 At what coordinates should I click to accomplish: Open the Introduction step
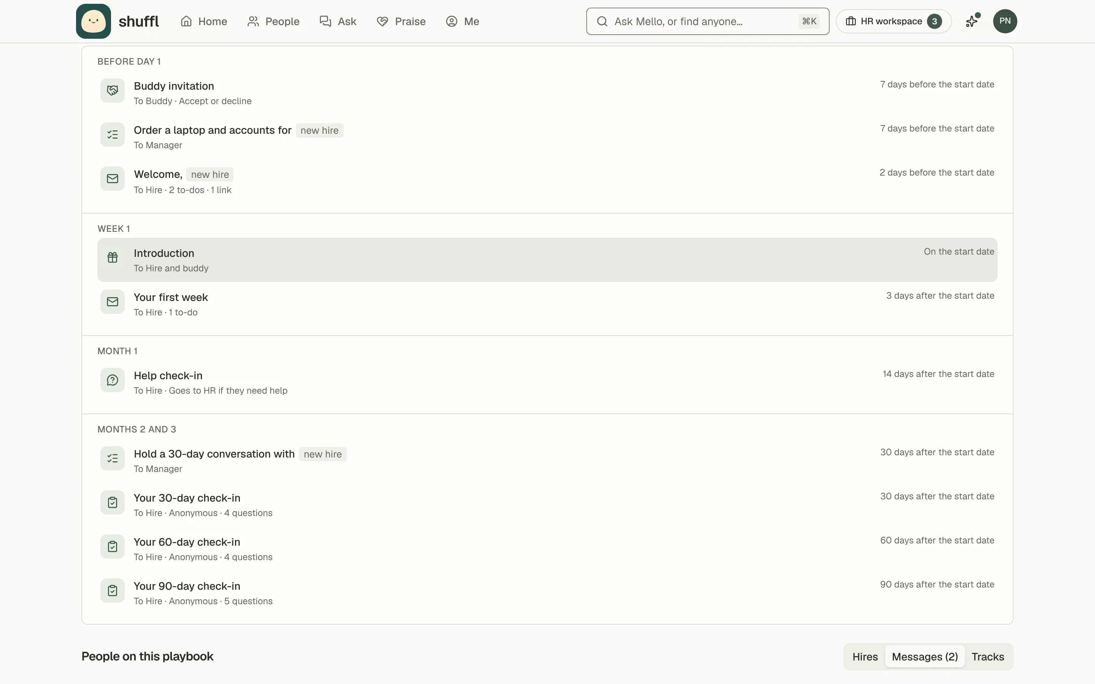pos(547,260)
